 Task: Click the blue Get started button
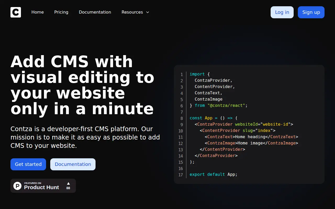[x=28, y=164]
